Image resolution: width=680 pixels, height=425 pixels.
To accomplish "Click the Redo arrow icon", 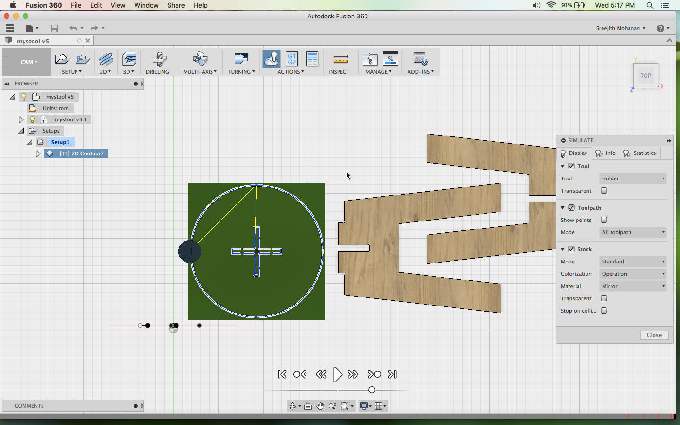I will coord(94,28).
